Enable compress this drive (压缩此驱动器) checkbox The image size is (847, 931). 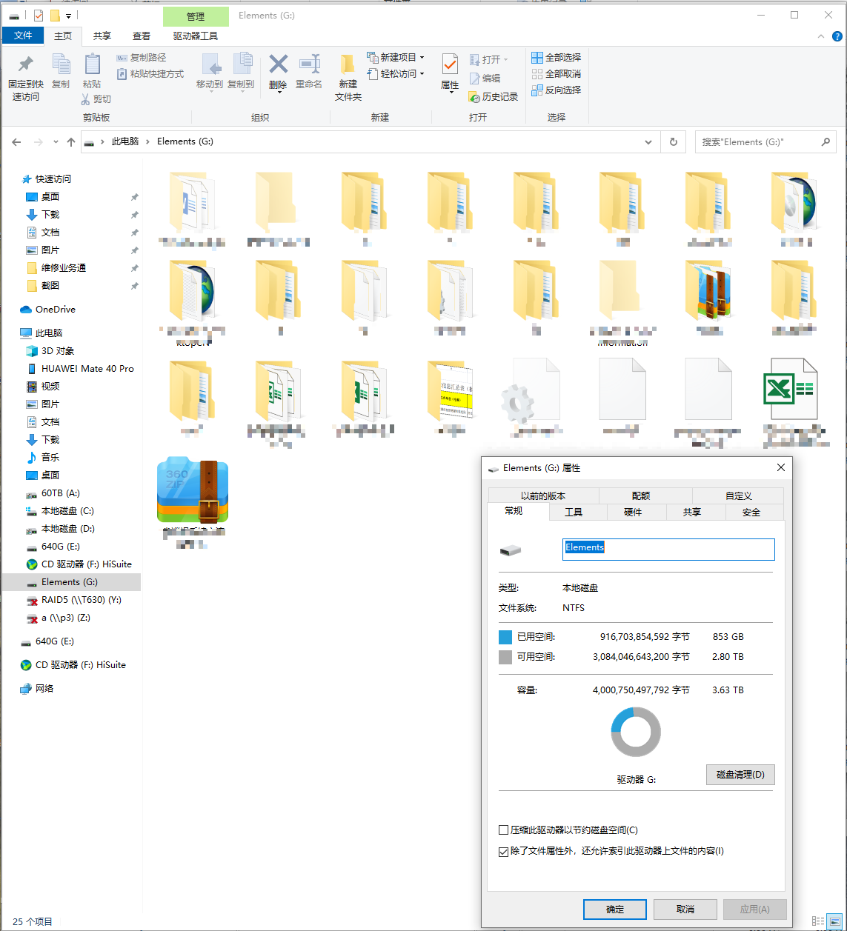[x=504, y=830]
